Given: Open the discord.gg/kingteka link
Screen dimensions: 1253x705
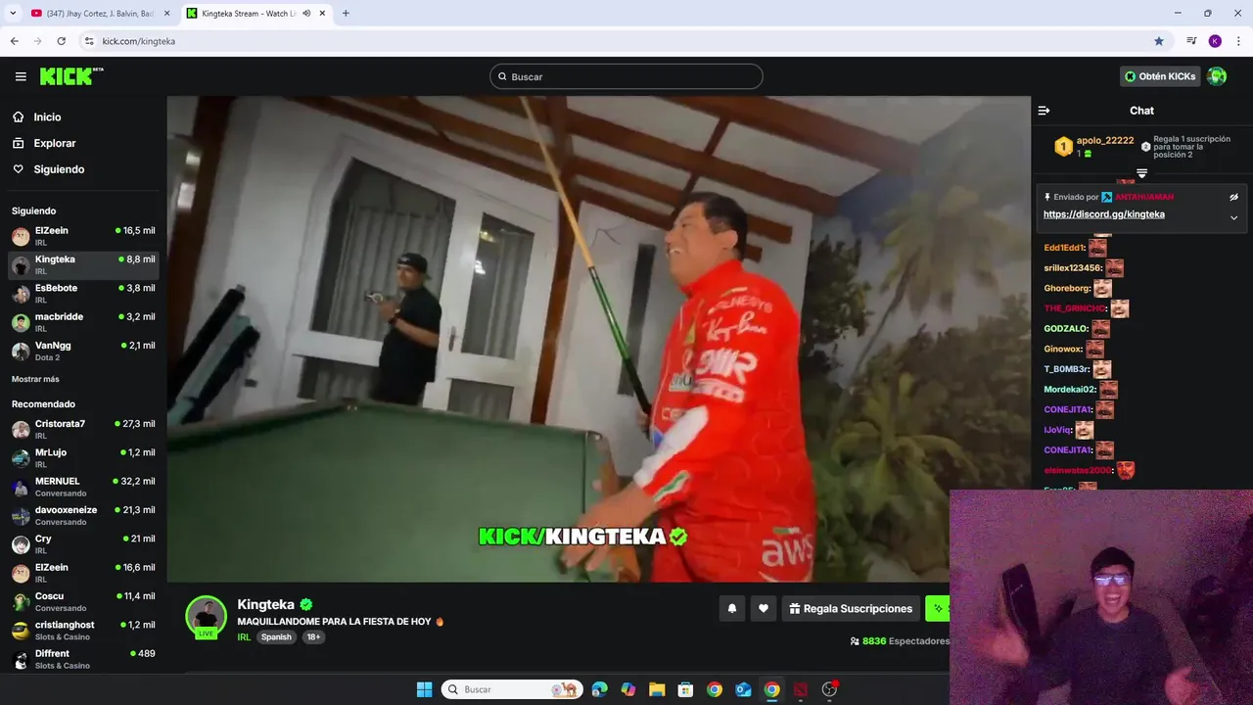Looking at the screenshot, I should pos(1104,214).
